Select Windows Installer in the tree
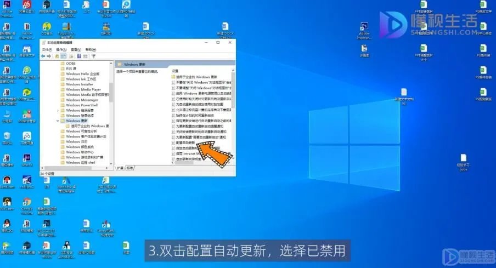The width and height of the screenshot is (496, 268). point(77,84)
